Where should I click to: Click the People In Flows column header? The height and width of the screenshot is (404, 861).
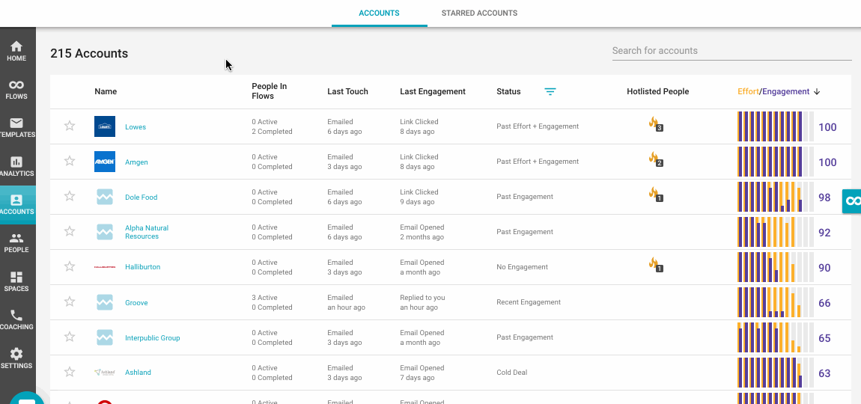coord(269,91)
